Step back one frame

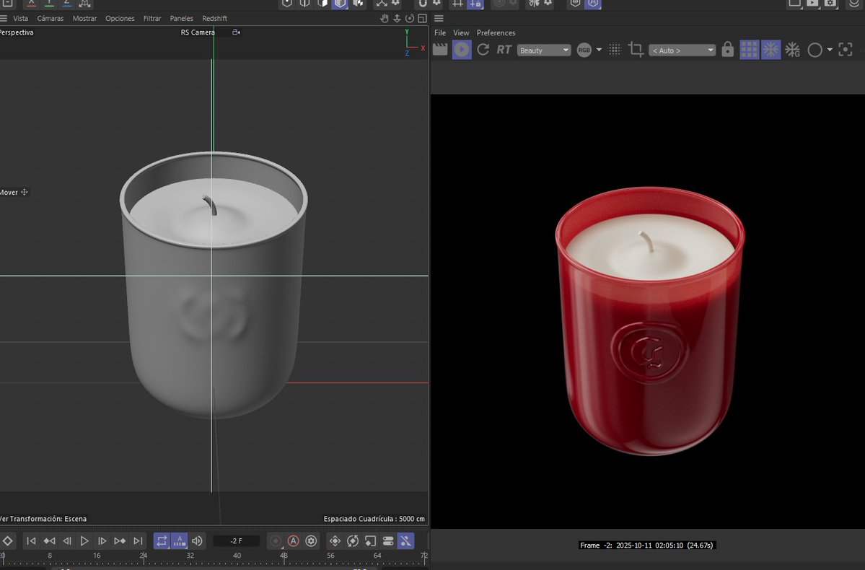[x=67, y=540]
